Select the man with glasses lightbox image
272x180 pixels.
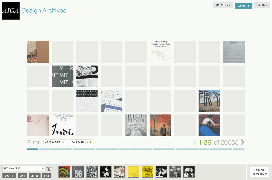pos(189,172)
